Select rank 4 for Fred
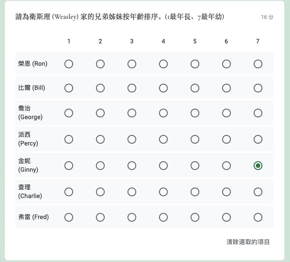Screen dimensions: 290x262 coord(163,217)
